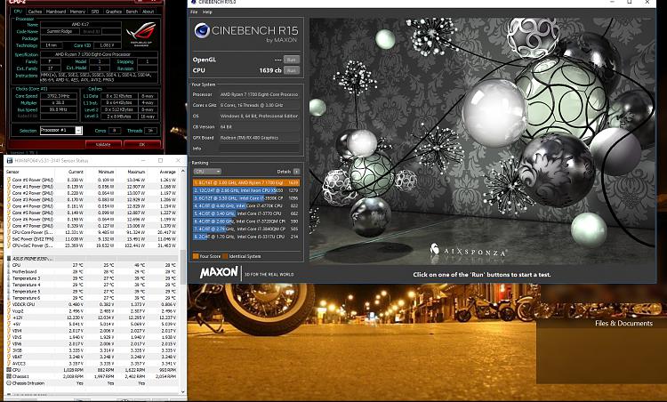
Task: Open the Processor #1 selection dropdown
Action: click(x=60, y=130)
